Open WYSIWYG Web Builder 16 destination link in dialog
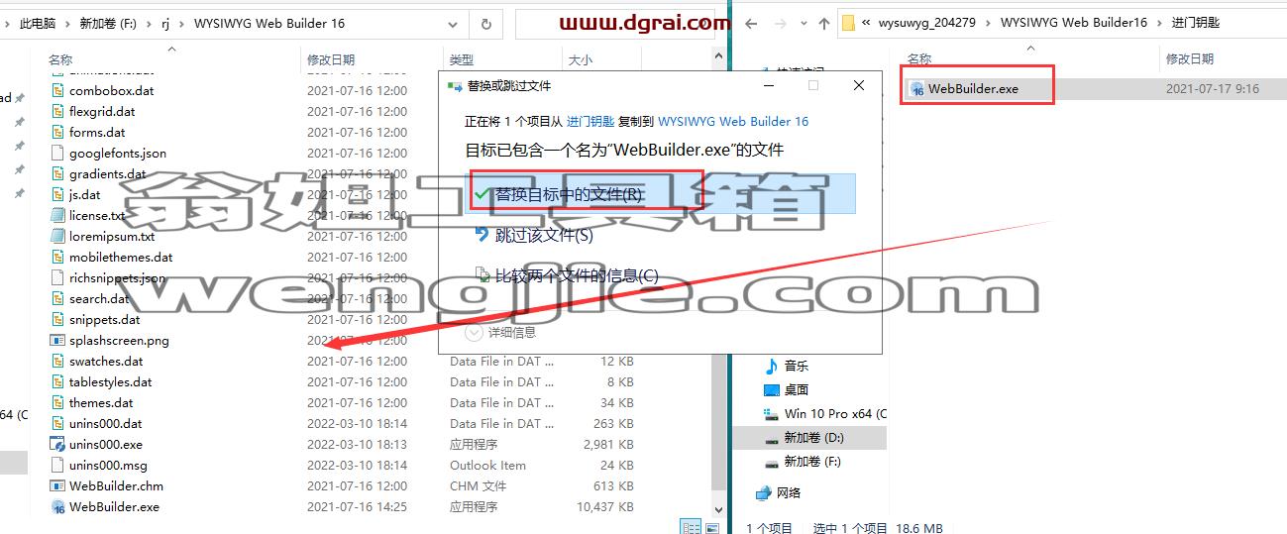1287x534 pixels. tap(733, 121)
